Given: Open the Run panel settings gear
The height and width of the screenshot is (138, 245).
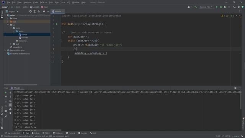Looking at the screenshot, I should tap(235, 88).
